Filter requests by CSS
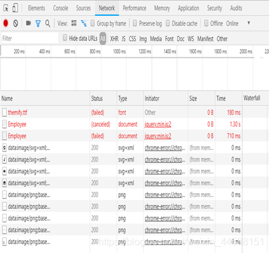Image resolution: width=269 pixels, height=253 pixels. pyautogui.click(x=133, y=39)
